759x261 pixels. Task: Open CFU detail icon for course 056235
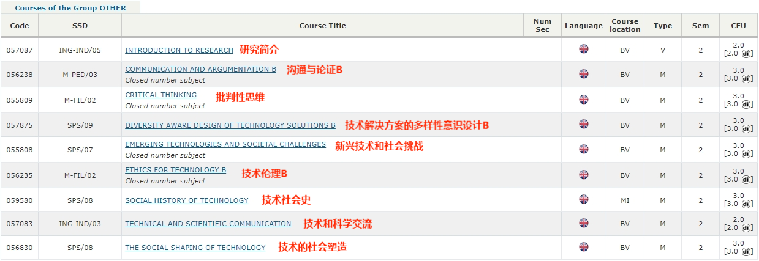[746, 179]
